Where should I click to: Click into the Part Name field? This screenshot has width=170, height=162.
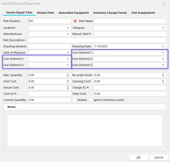click(x=130, y=21)
